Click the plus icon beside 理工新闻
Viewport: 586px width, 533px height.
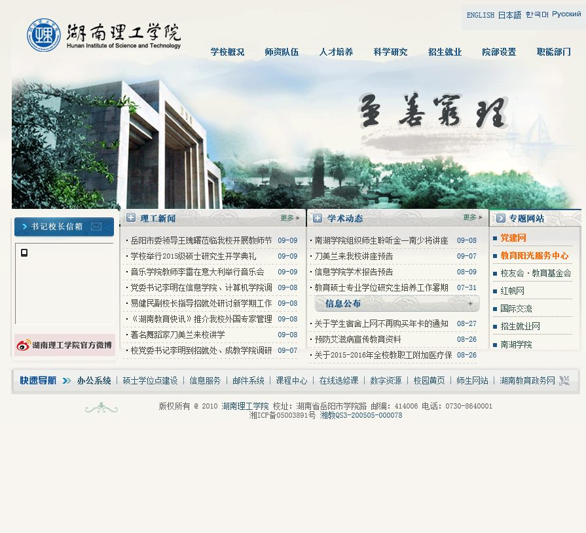pyautogui.click(x=131, y=218)
